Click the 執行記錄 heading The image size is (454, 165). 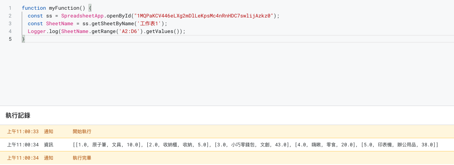18,115
